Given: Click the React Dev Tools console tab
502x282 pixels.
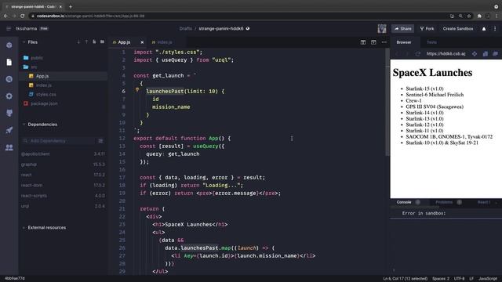Looking at the screenshot, I should pyautogui.click(x=483, y=202).
